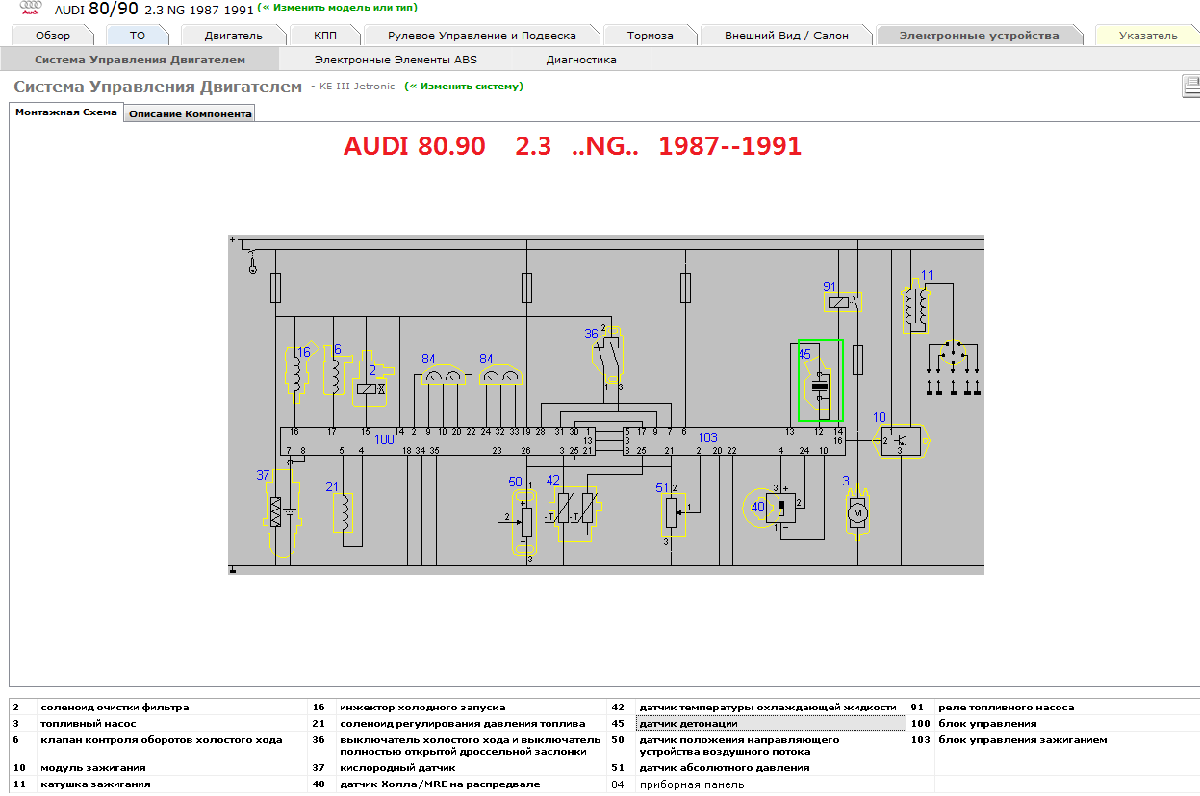This screenshot has width=1200, height=796.
Task: Switch to Описание Компонента tab
Action: coord(190,113)
